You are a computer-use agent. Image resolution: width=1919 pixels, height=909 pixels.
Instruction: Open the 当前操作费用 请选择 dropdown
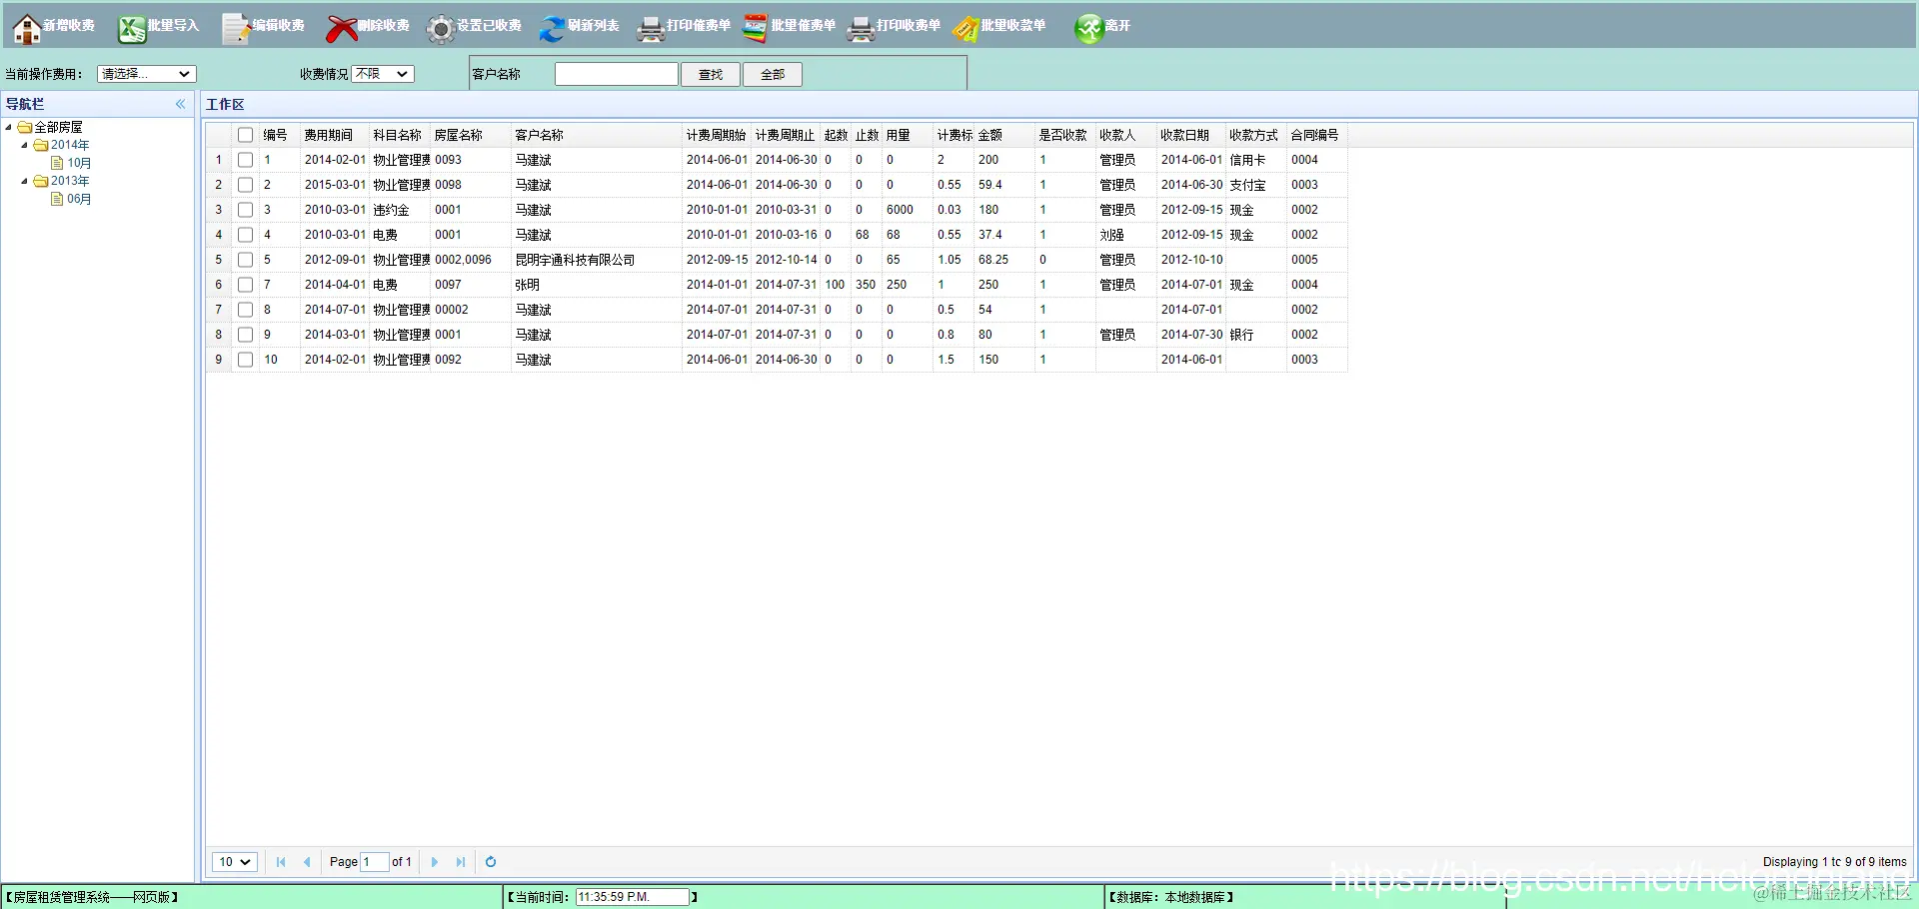point(146,74)
